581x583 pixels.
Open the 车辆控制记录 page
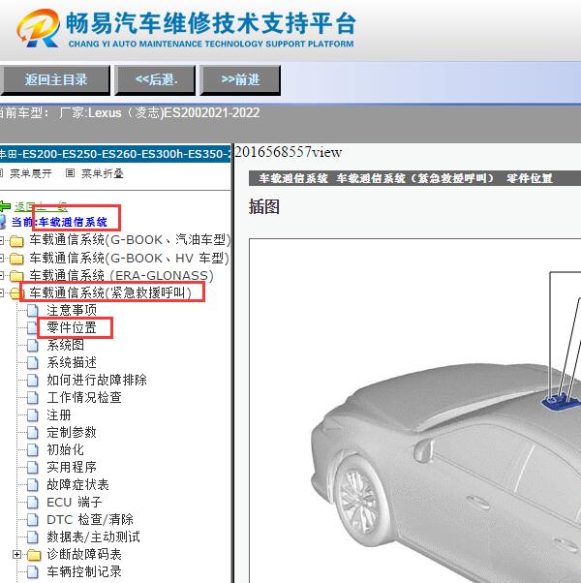click(x=84, y=571)
